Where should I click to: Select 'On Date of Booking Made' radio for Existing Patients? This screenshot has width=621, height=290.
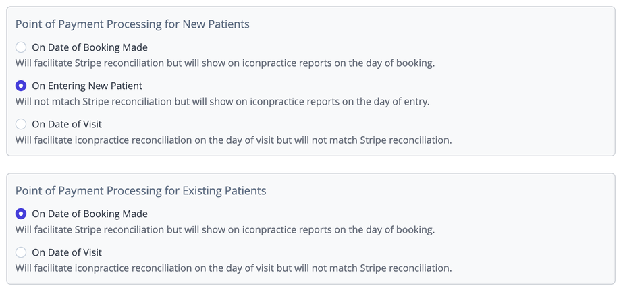pos(21,214)
